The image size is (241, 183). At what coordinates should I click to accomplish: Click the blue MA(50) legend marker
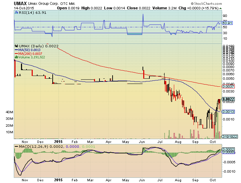(x=15, y=50)
